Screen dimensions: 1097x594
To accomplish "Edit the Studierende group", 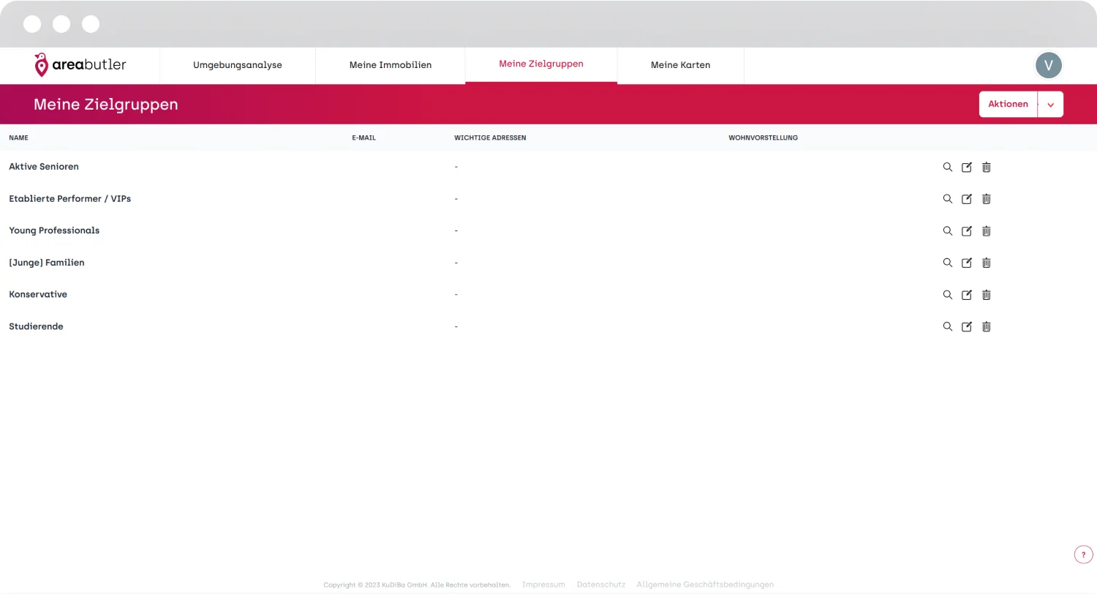I will point(967,326).
